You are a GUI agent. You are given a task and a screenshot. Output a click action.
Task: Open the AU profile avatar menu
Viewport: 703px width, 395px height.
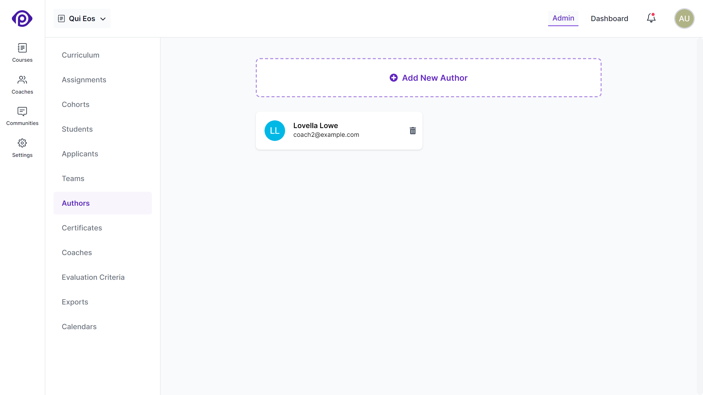[684, 18]
